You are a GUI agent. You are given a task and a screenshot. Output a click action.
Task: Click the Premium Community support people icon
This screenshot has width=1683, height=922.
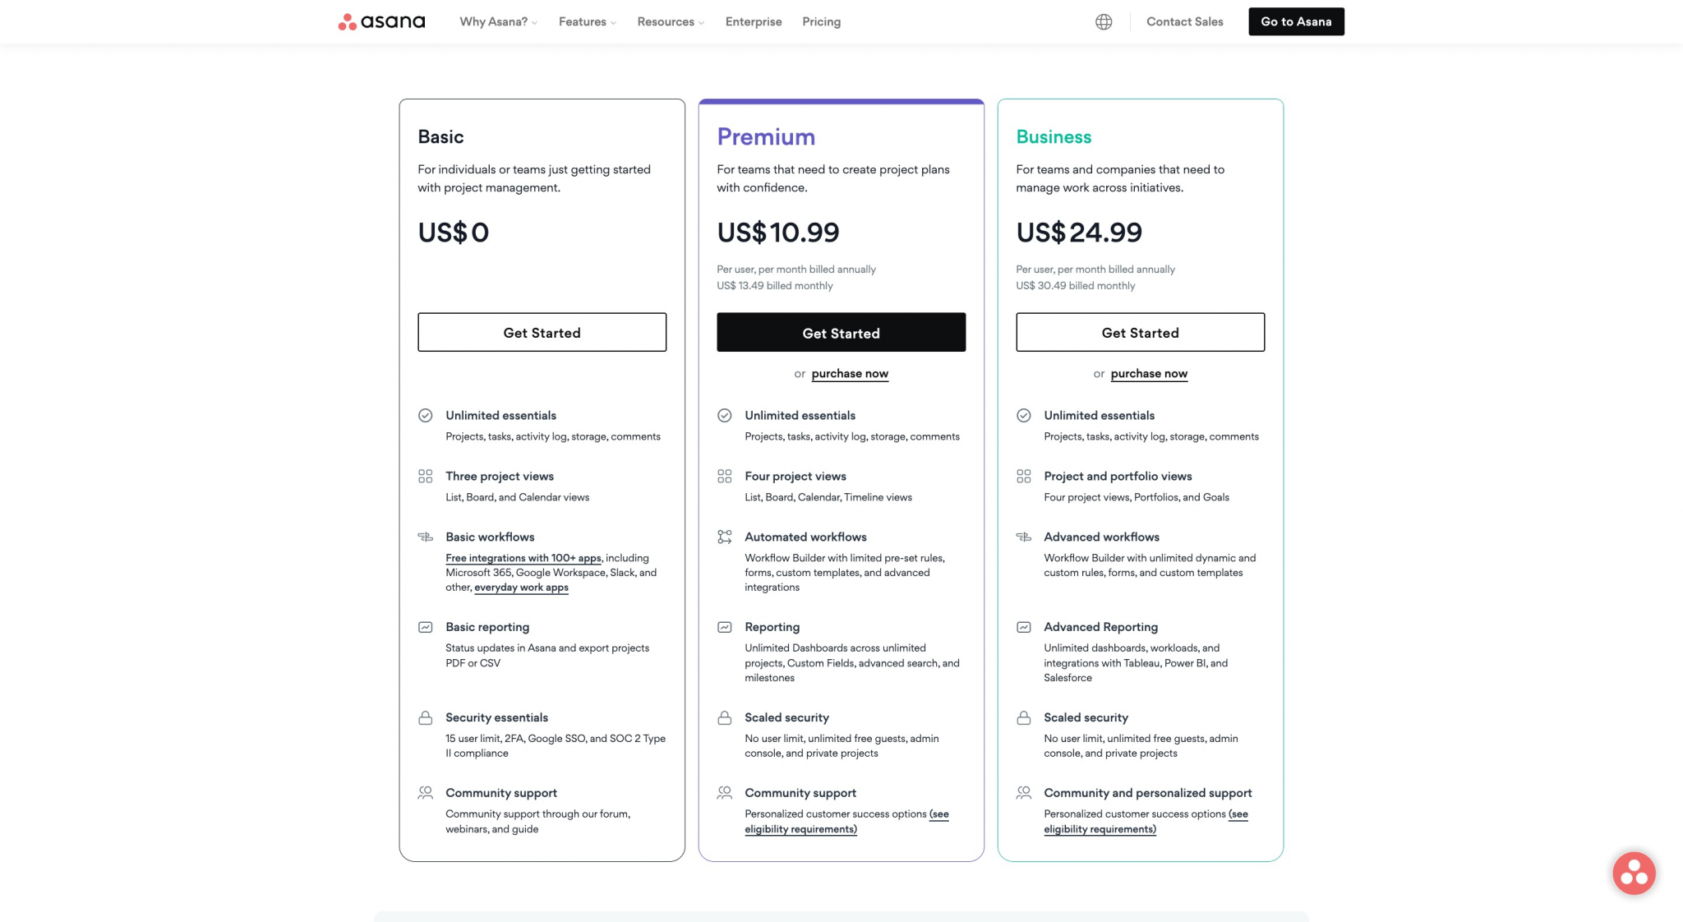pos(724,793)
